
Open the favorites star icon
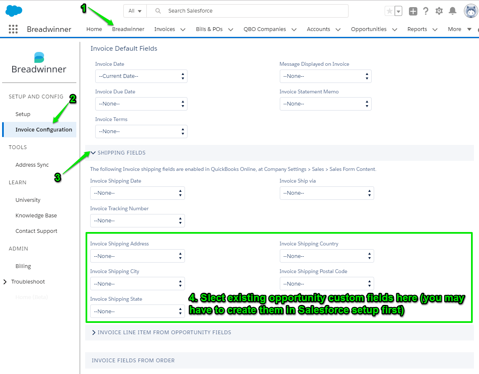point(390,11)
